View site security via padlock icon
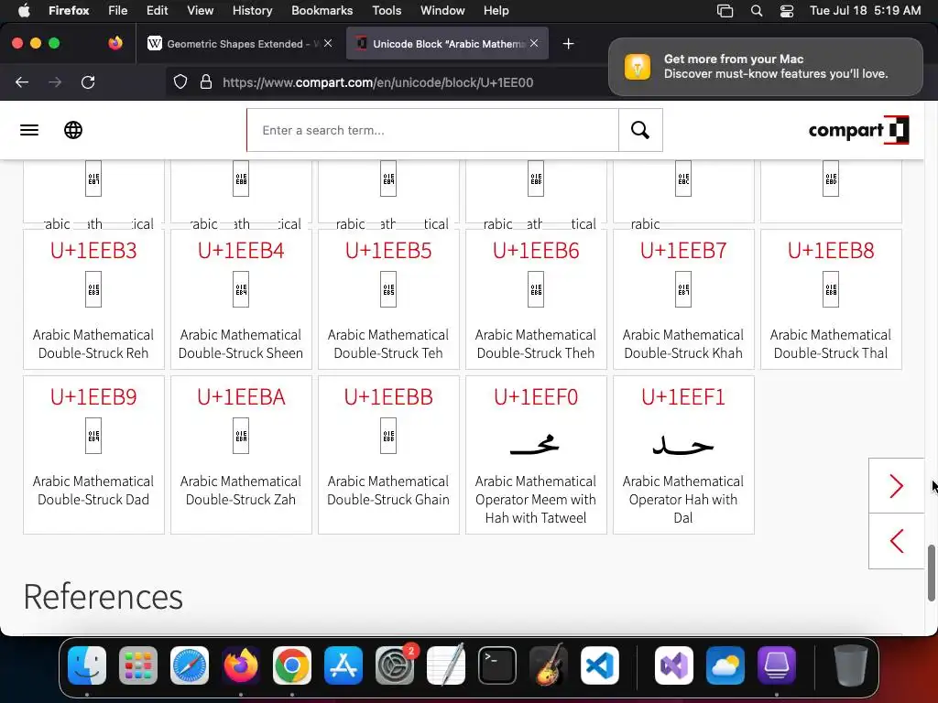The width and height of the screenshot is (938, 703). click(x=206, y=81)
